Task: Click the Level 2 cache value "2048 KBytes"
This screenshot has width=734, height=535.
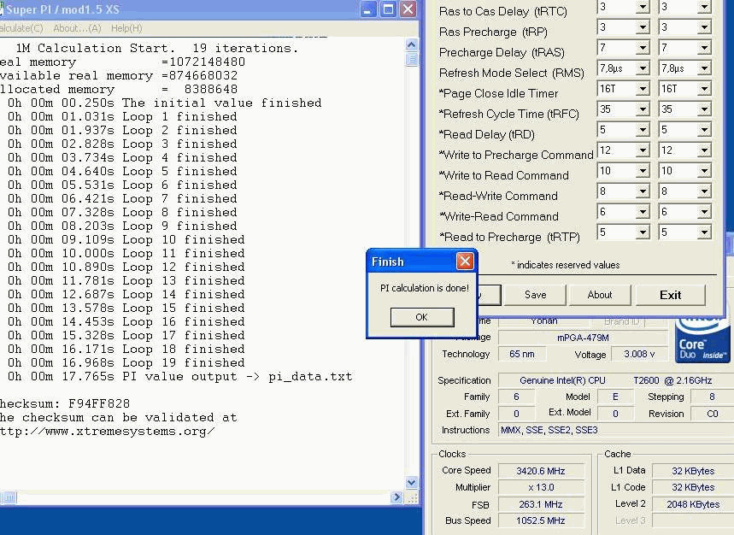Action: coord(693,504)
